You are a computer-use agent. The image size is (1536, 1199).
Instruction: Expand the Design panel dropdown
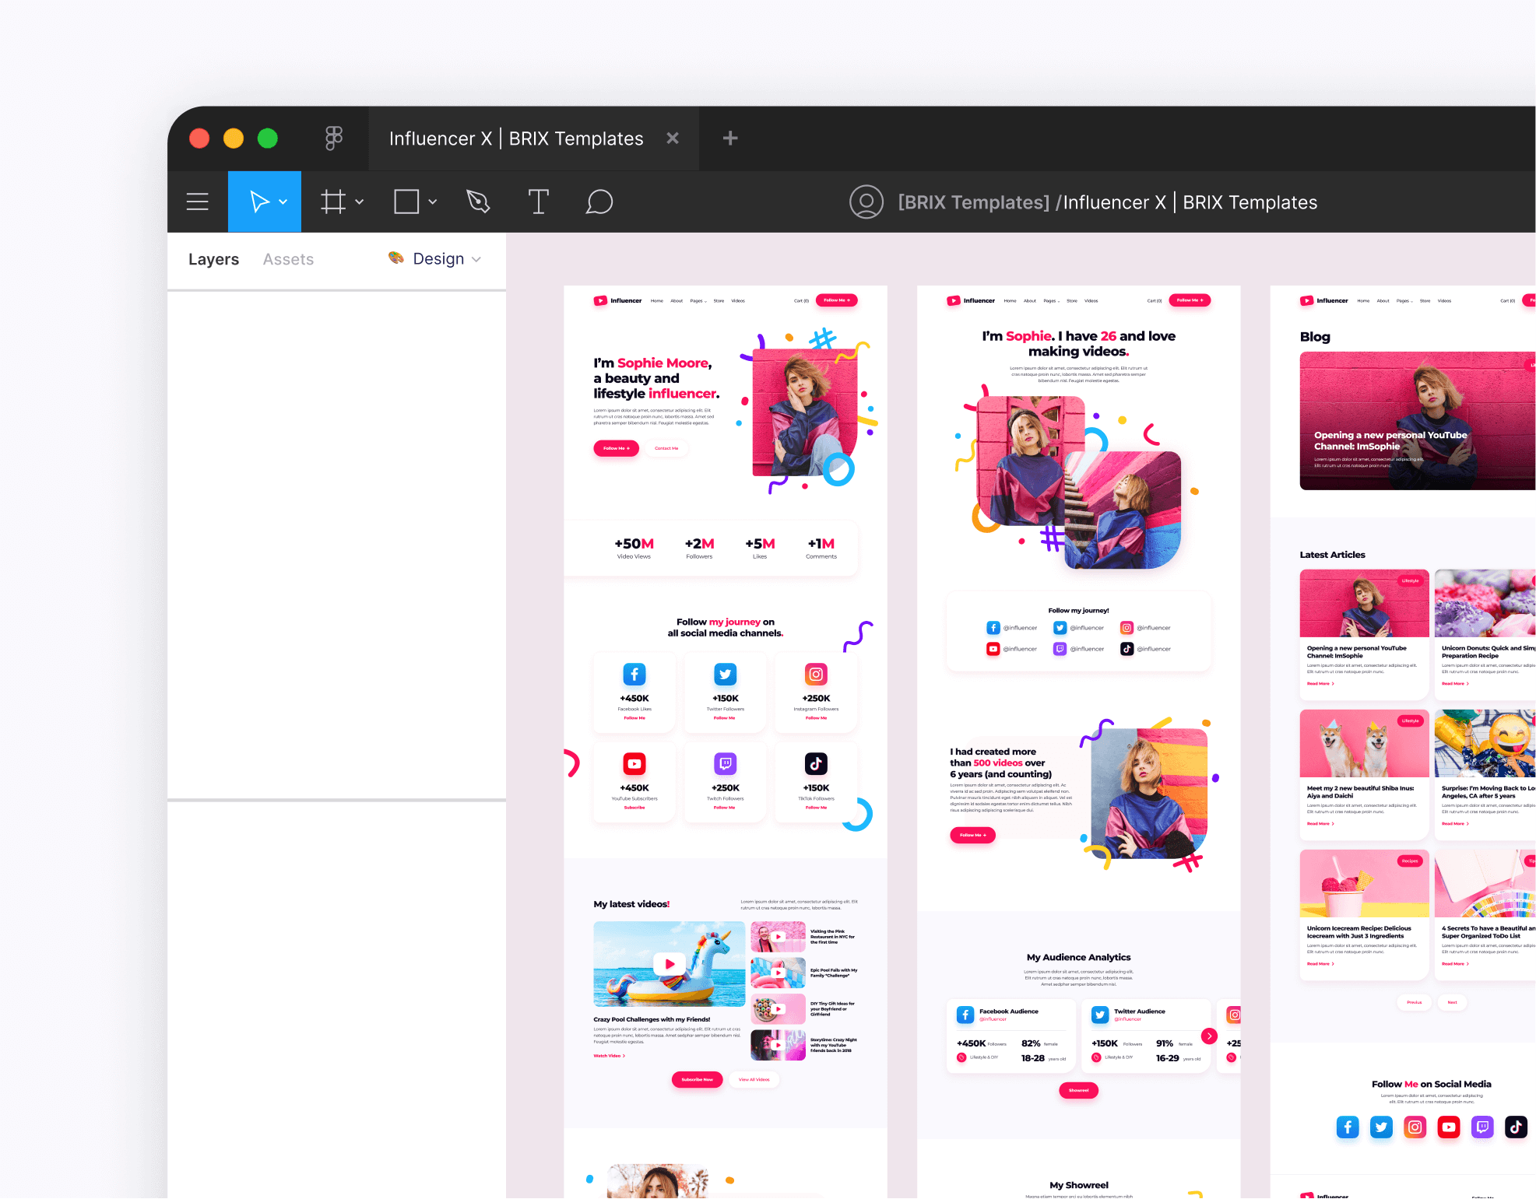476,259
